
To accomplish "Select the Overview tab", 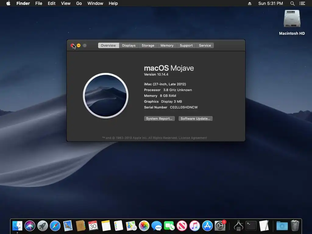I will (108, 45).
